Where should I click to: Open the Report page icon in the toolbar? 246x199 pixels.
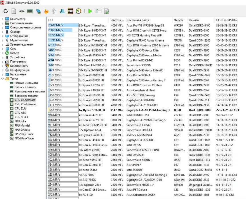pyautogui.click(x=14, y=11)
